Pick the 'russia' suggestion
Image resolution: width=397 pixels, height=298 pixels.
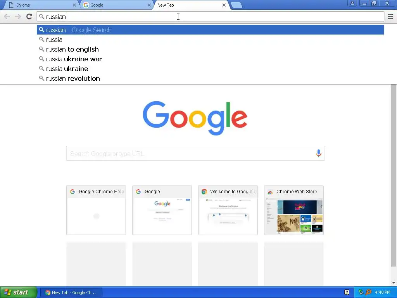pos(211,40)
